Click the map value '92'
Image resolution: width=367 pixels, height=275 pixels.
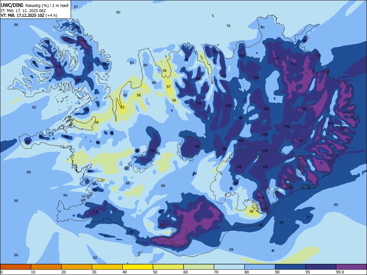click(126, 168)
